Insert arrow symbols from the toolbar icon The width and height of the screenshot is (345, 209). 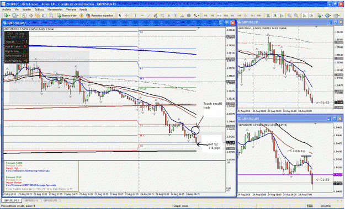point(195,15)
